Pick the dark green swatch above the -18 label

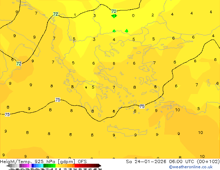45,165
